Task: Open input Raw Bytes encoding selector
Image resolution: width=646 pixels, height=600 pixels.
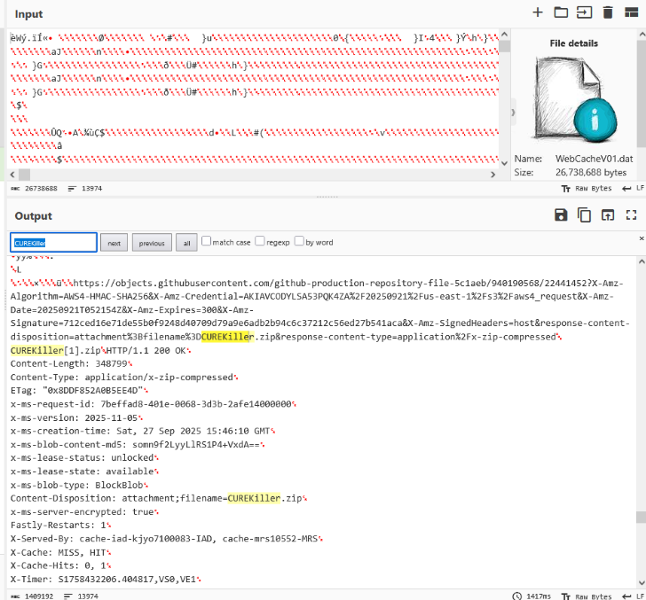Action: click(x=587, y=189)
